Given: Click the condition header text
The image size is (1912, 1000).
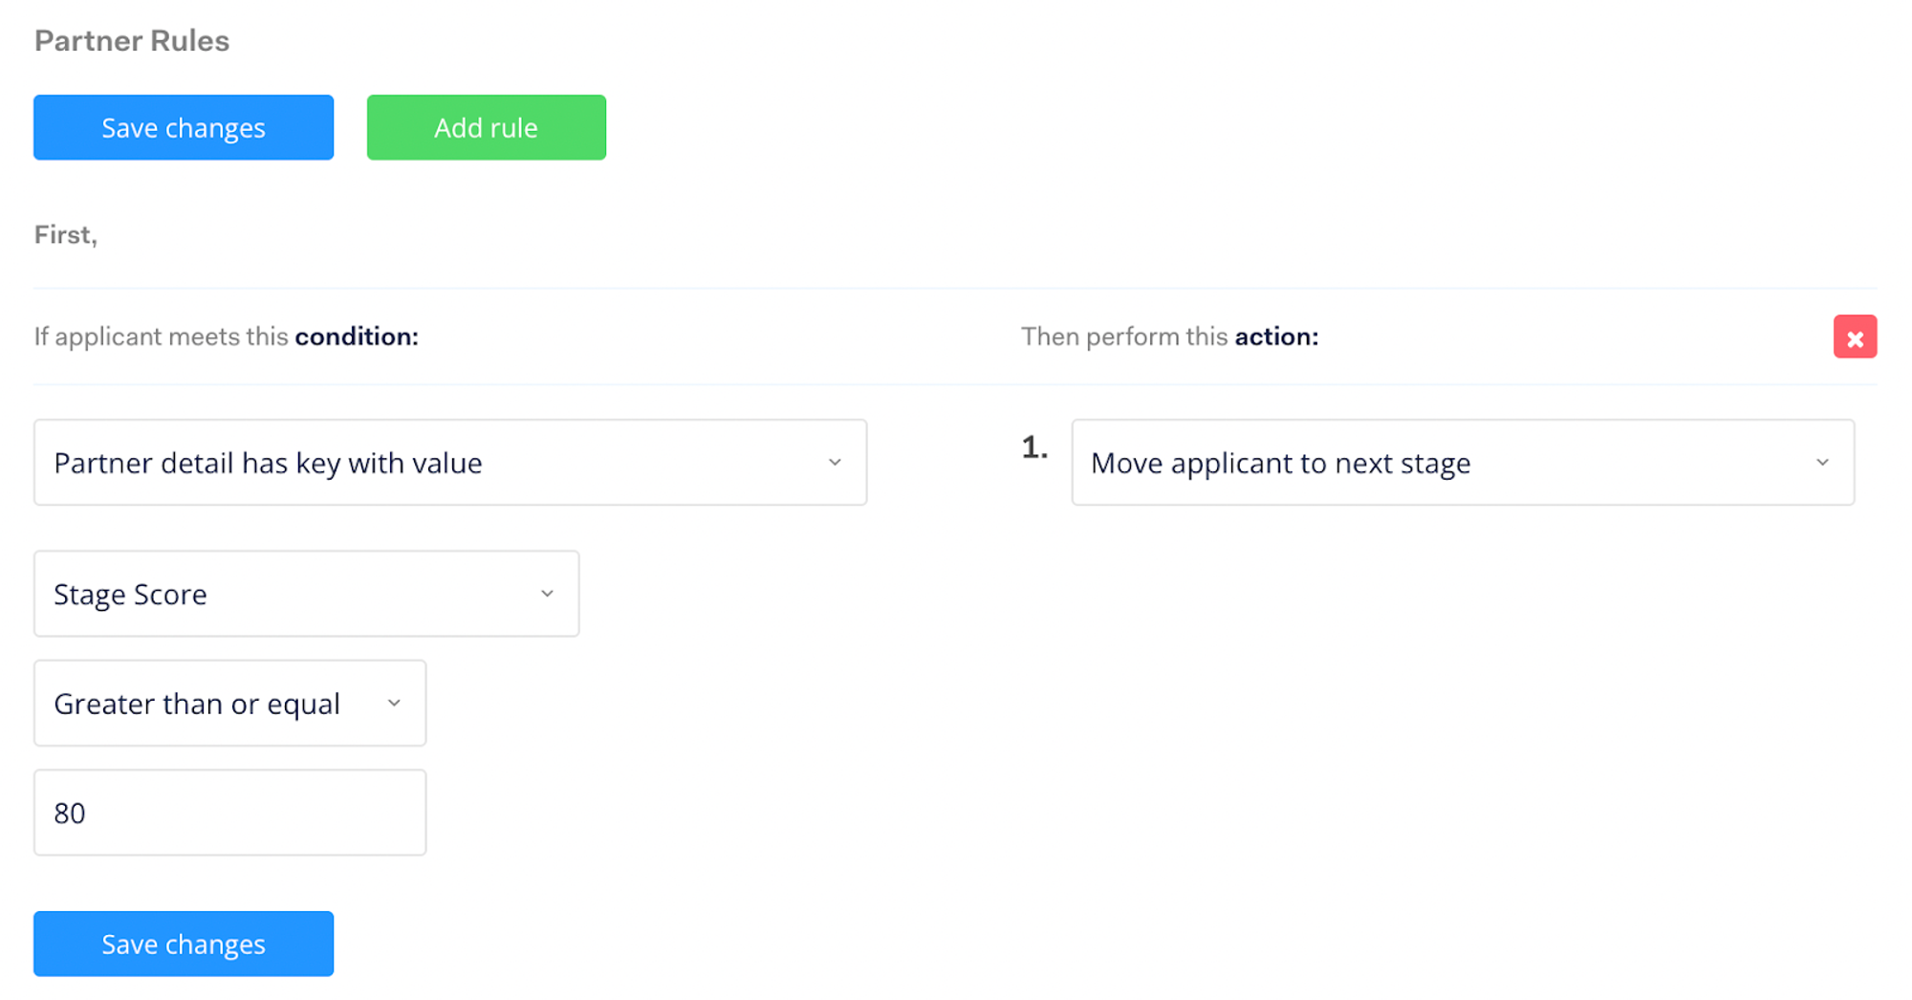Looking at the screenshot, I should [x=226, y=336].
